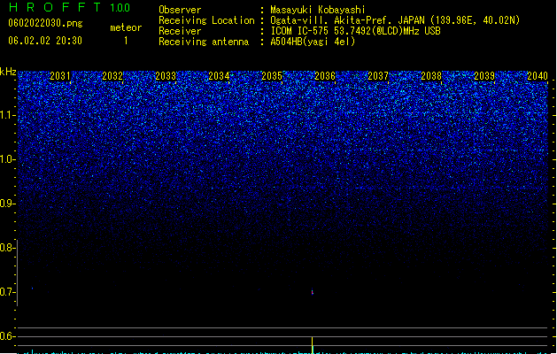Click the meteor count value 1
This screenshot has width=557, height=354.
coord(126,41)
